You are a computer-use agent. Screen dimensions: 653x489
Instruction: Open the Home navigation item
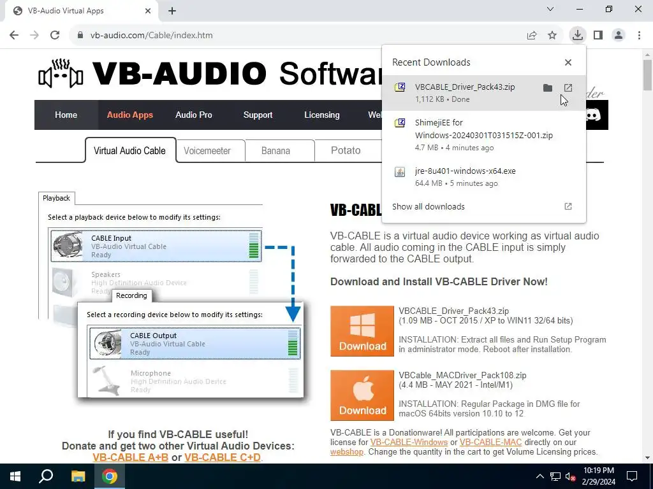click(66, 115)
